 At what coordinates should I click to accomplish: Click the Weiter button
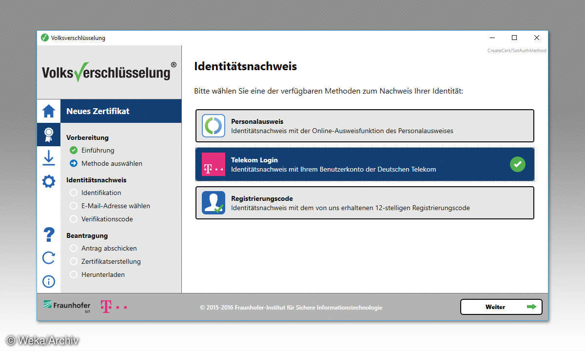(501, 307)
